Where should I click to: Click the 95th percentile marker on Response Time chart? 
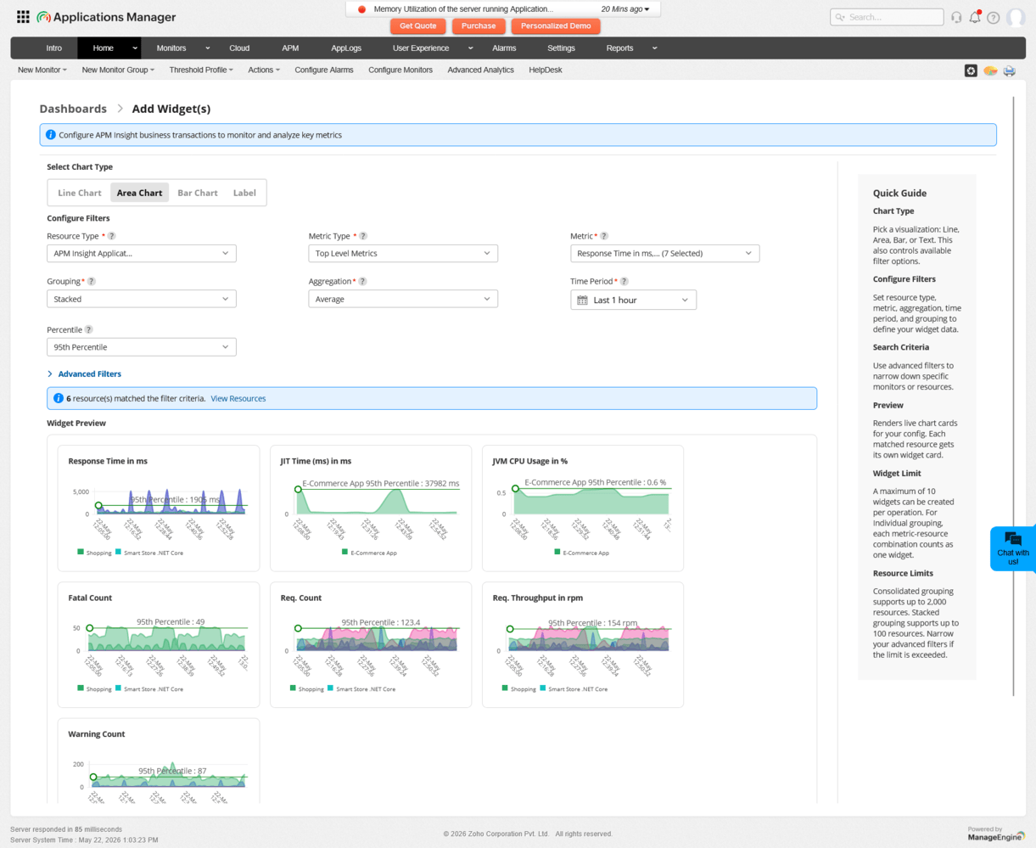pos(98,505)
